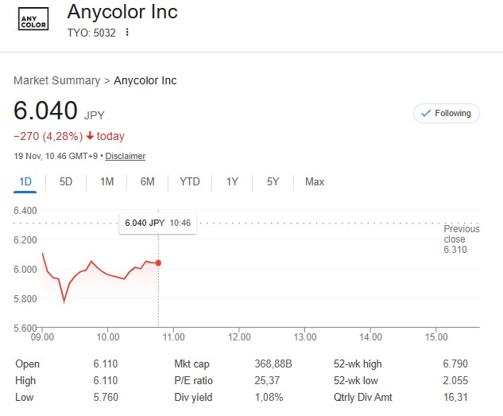Image resolution: width=503 pixels, height=416 pixels.
Task: Click the Market Summary breadcrumb link
Action: tap(56, 80)
